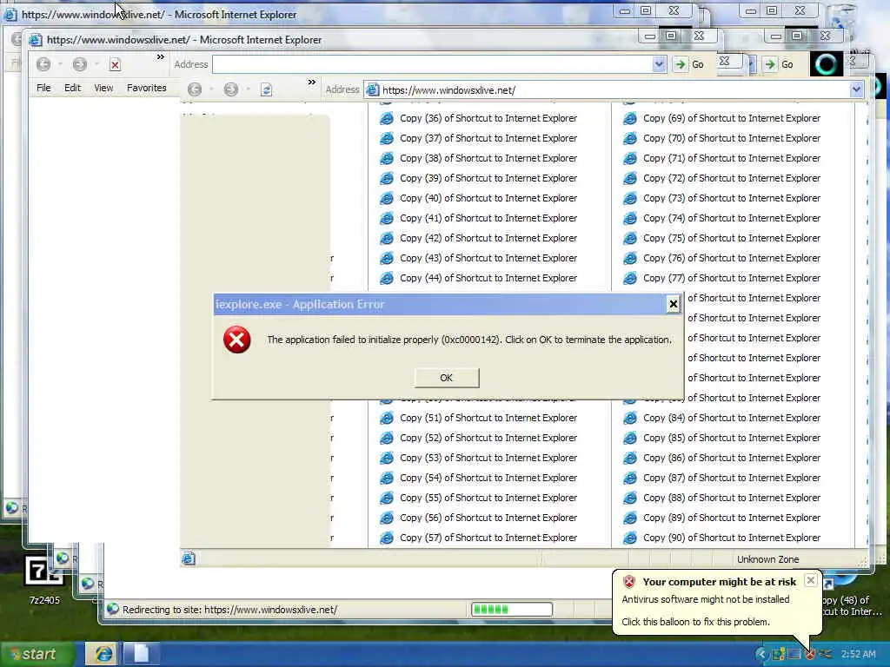Screen dimensions: 890x667
Task: Click the IE icon in second window title bar
Action: coord(35,40)
